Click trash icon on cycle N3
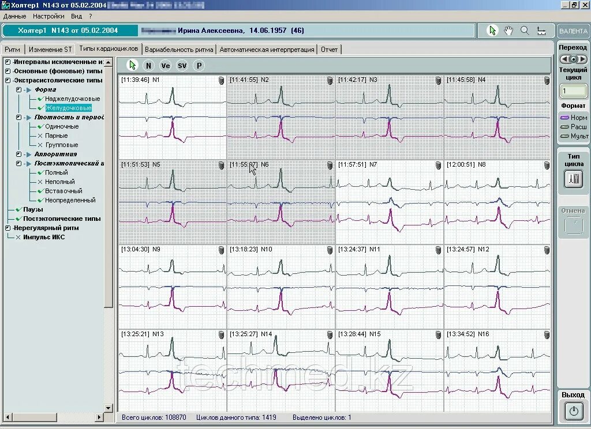This screenshot has height=429, width=591. [x=439, y=81]
